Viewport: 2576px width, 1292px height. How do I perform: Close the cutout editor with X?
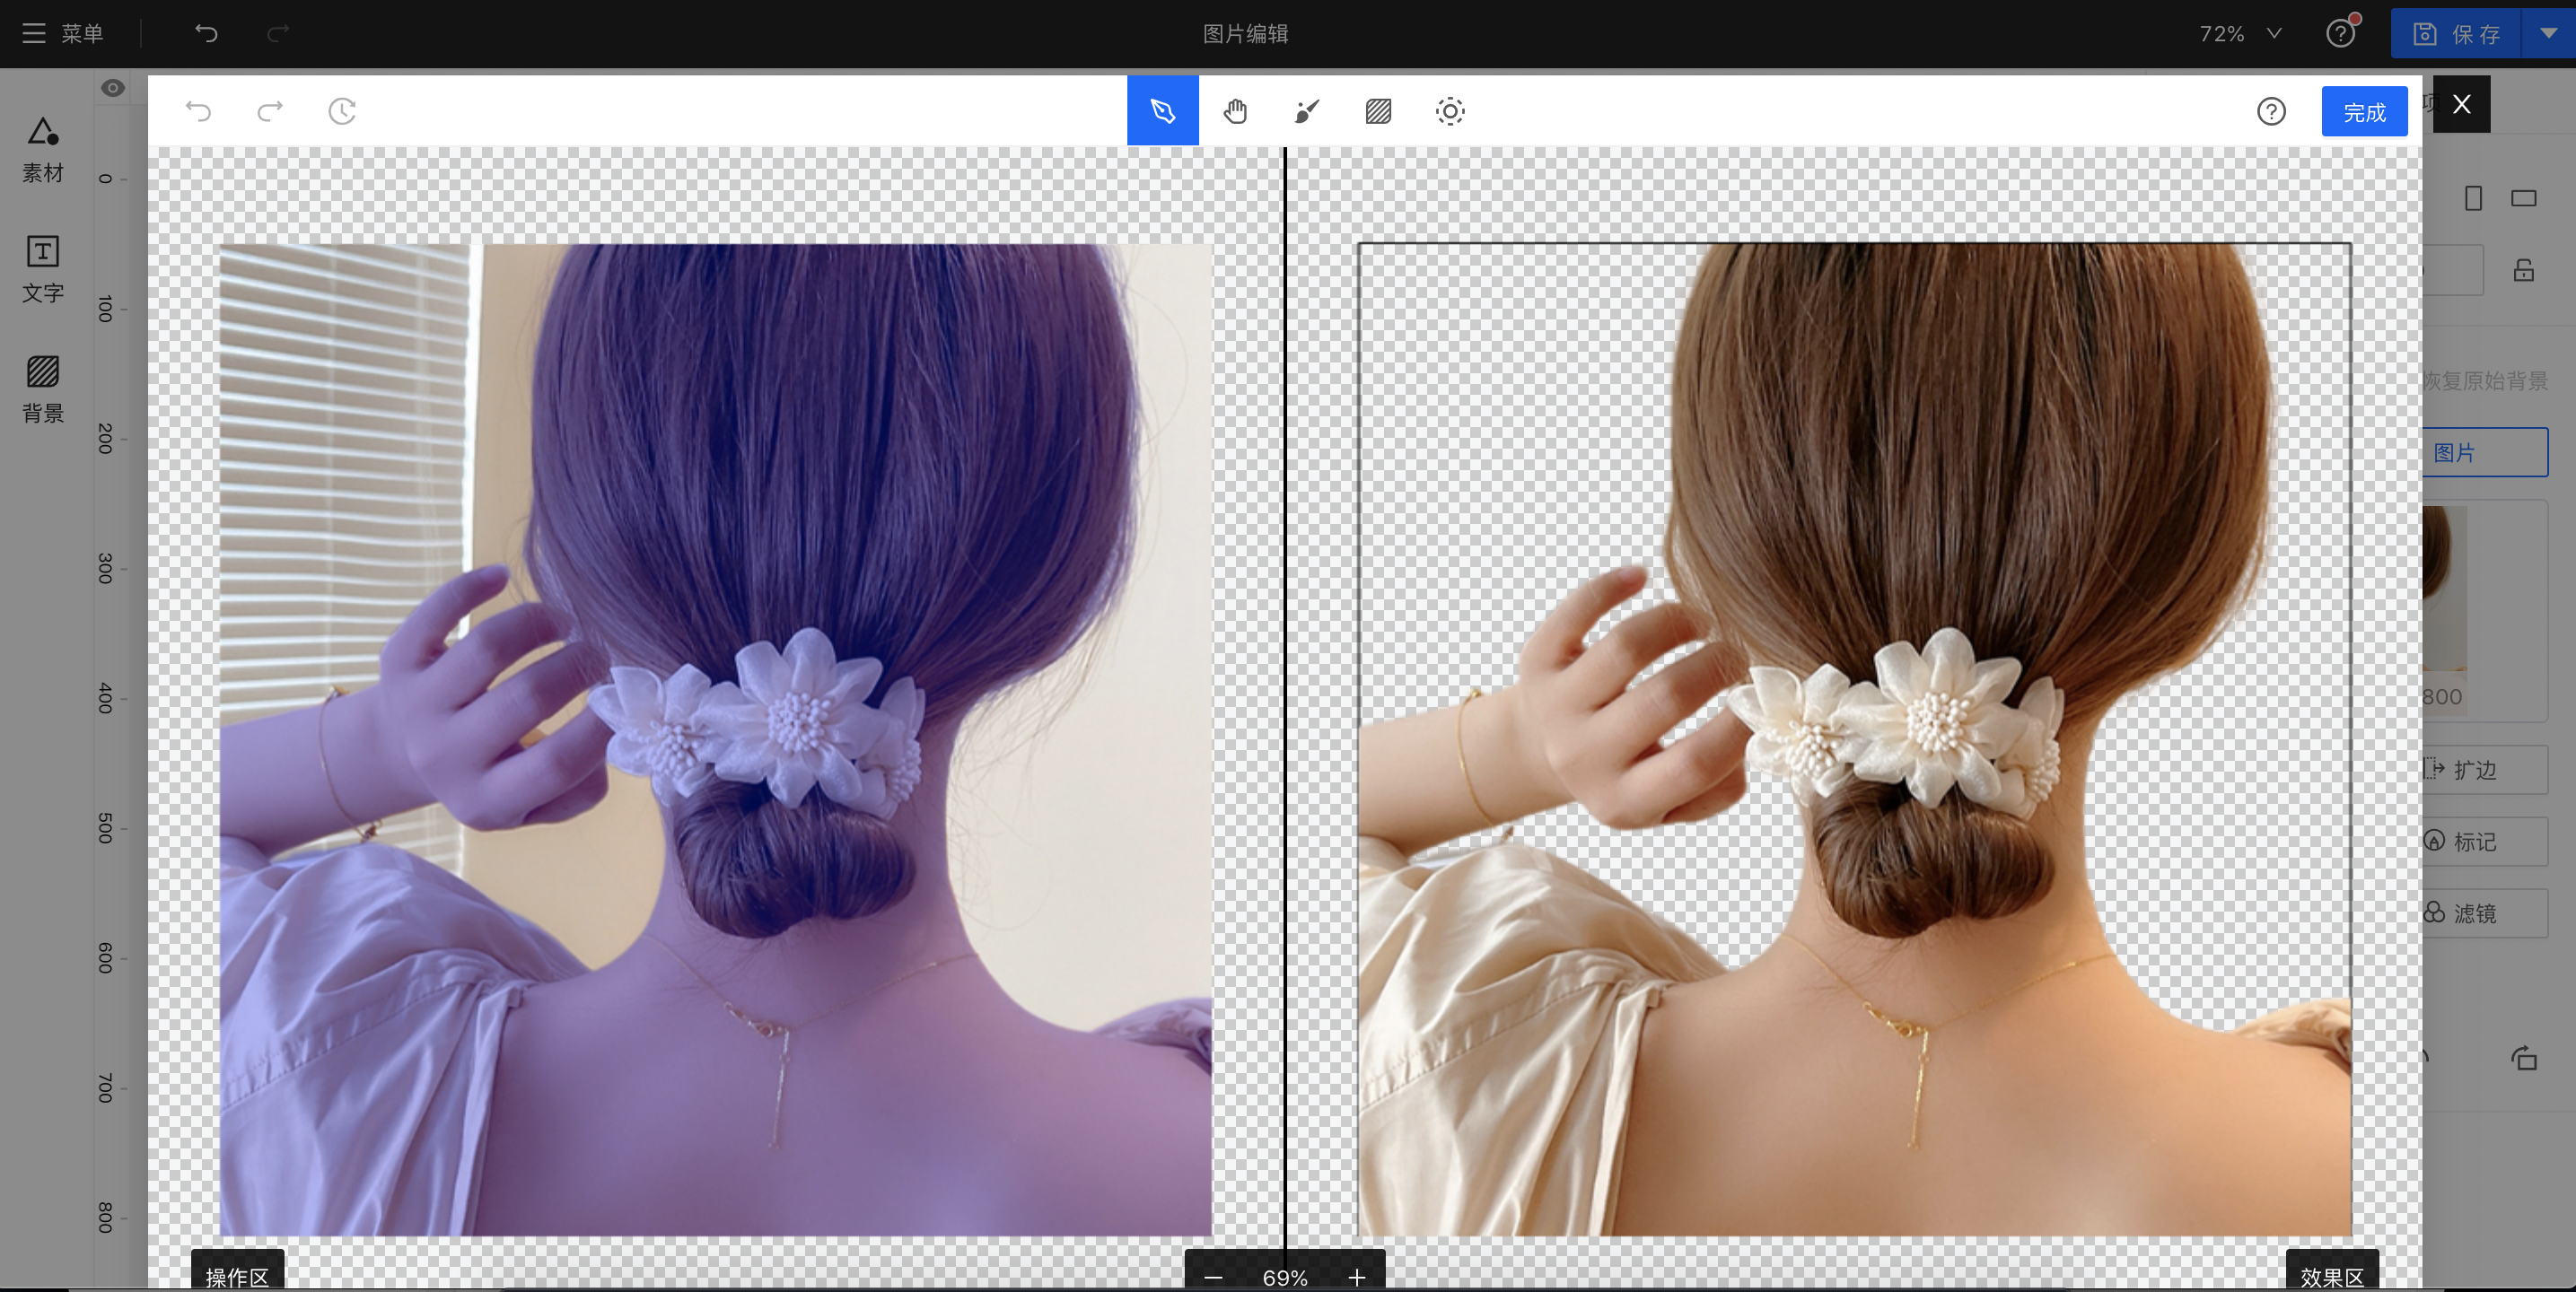pyautogui.click(x=2462, y=104)
